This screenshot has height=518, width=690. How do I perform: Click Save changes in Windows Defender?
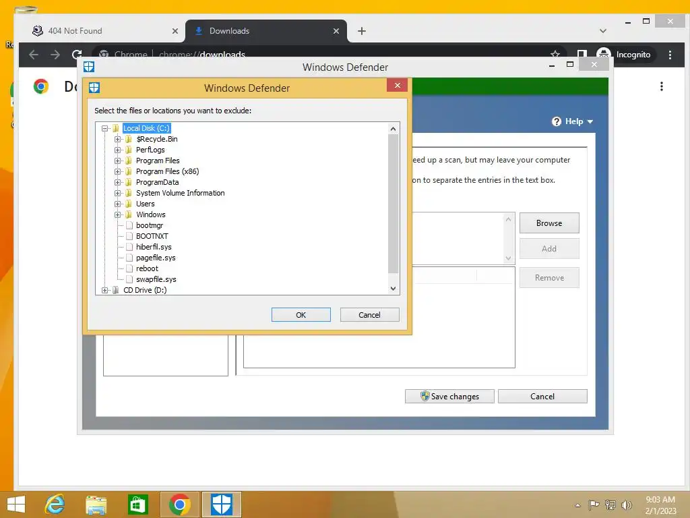point(449,397)
